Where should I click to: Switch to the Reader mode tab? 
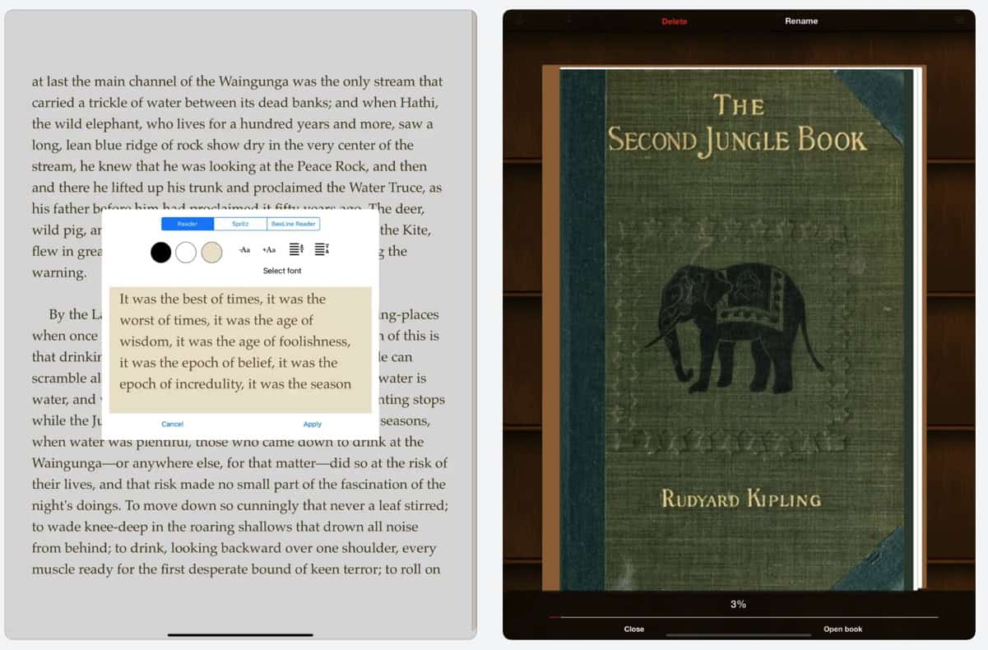point(188,224)
